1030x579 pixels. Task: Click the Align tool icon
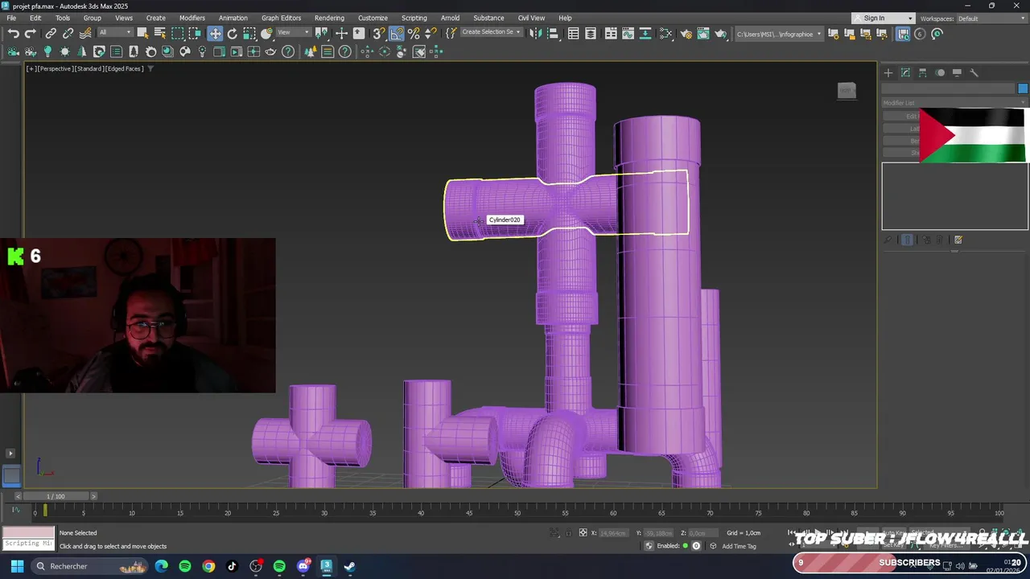pos(553,34)
